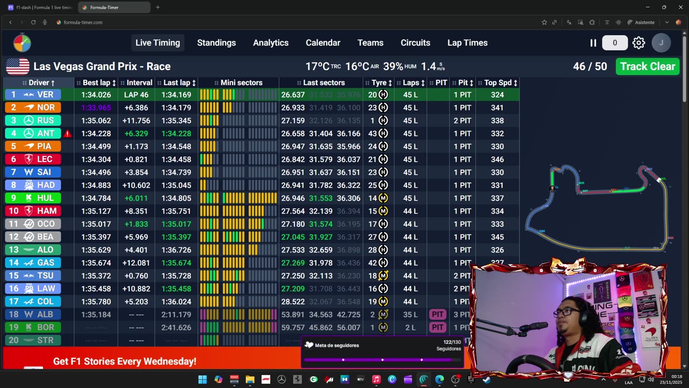Sort by the Tyre column
The image size is (689, 388).
[x=379, y=82]
